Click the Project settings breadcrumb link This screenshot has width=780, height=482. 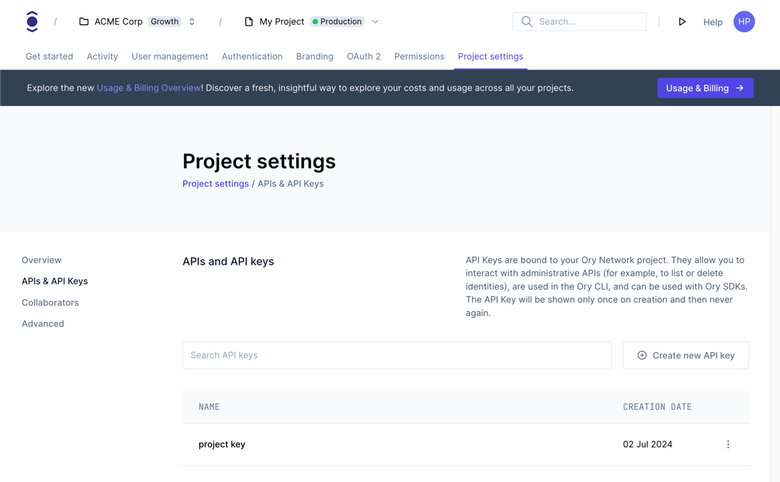pos(215,184)
